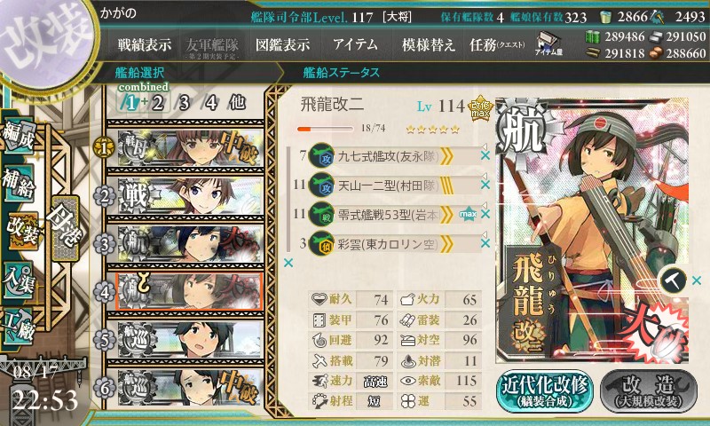Open the アイテム屋 item shop icon
Viewport: 710px width, 426px height.
click(x=548, y=43)
